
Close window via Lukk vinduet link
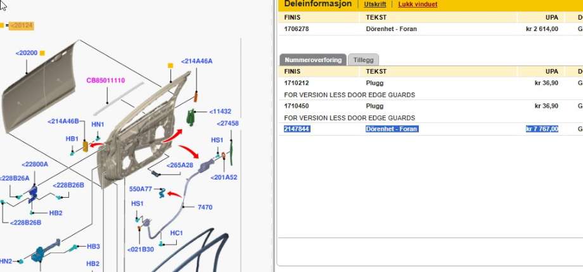[418, 4]
